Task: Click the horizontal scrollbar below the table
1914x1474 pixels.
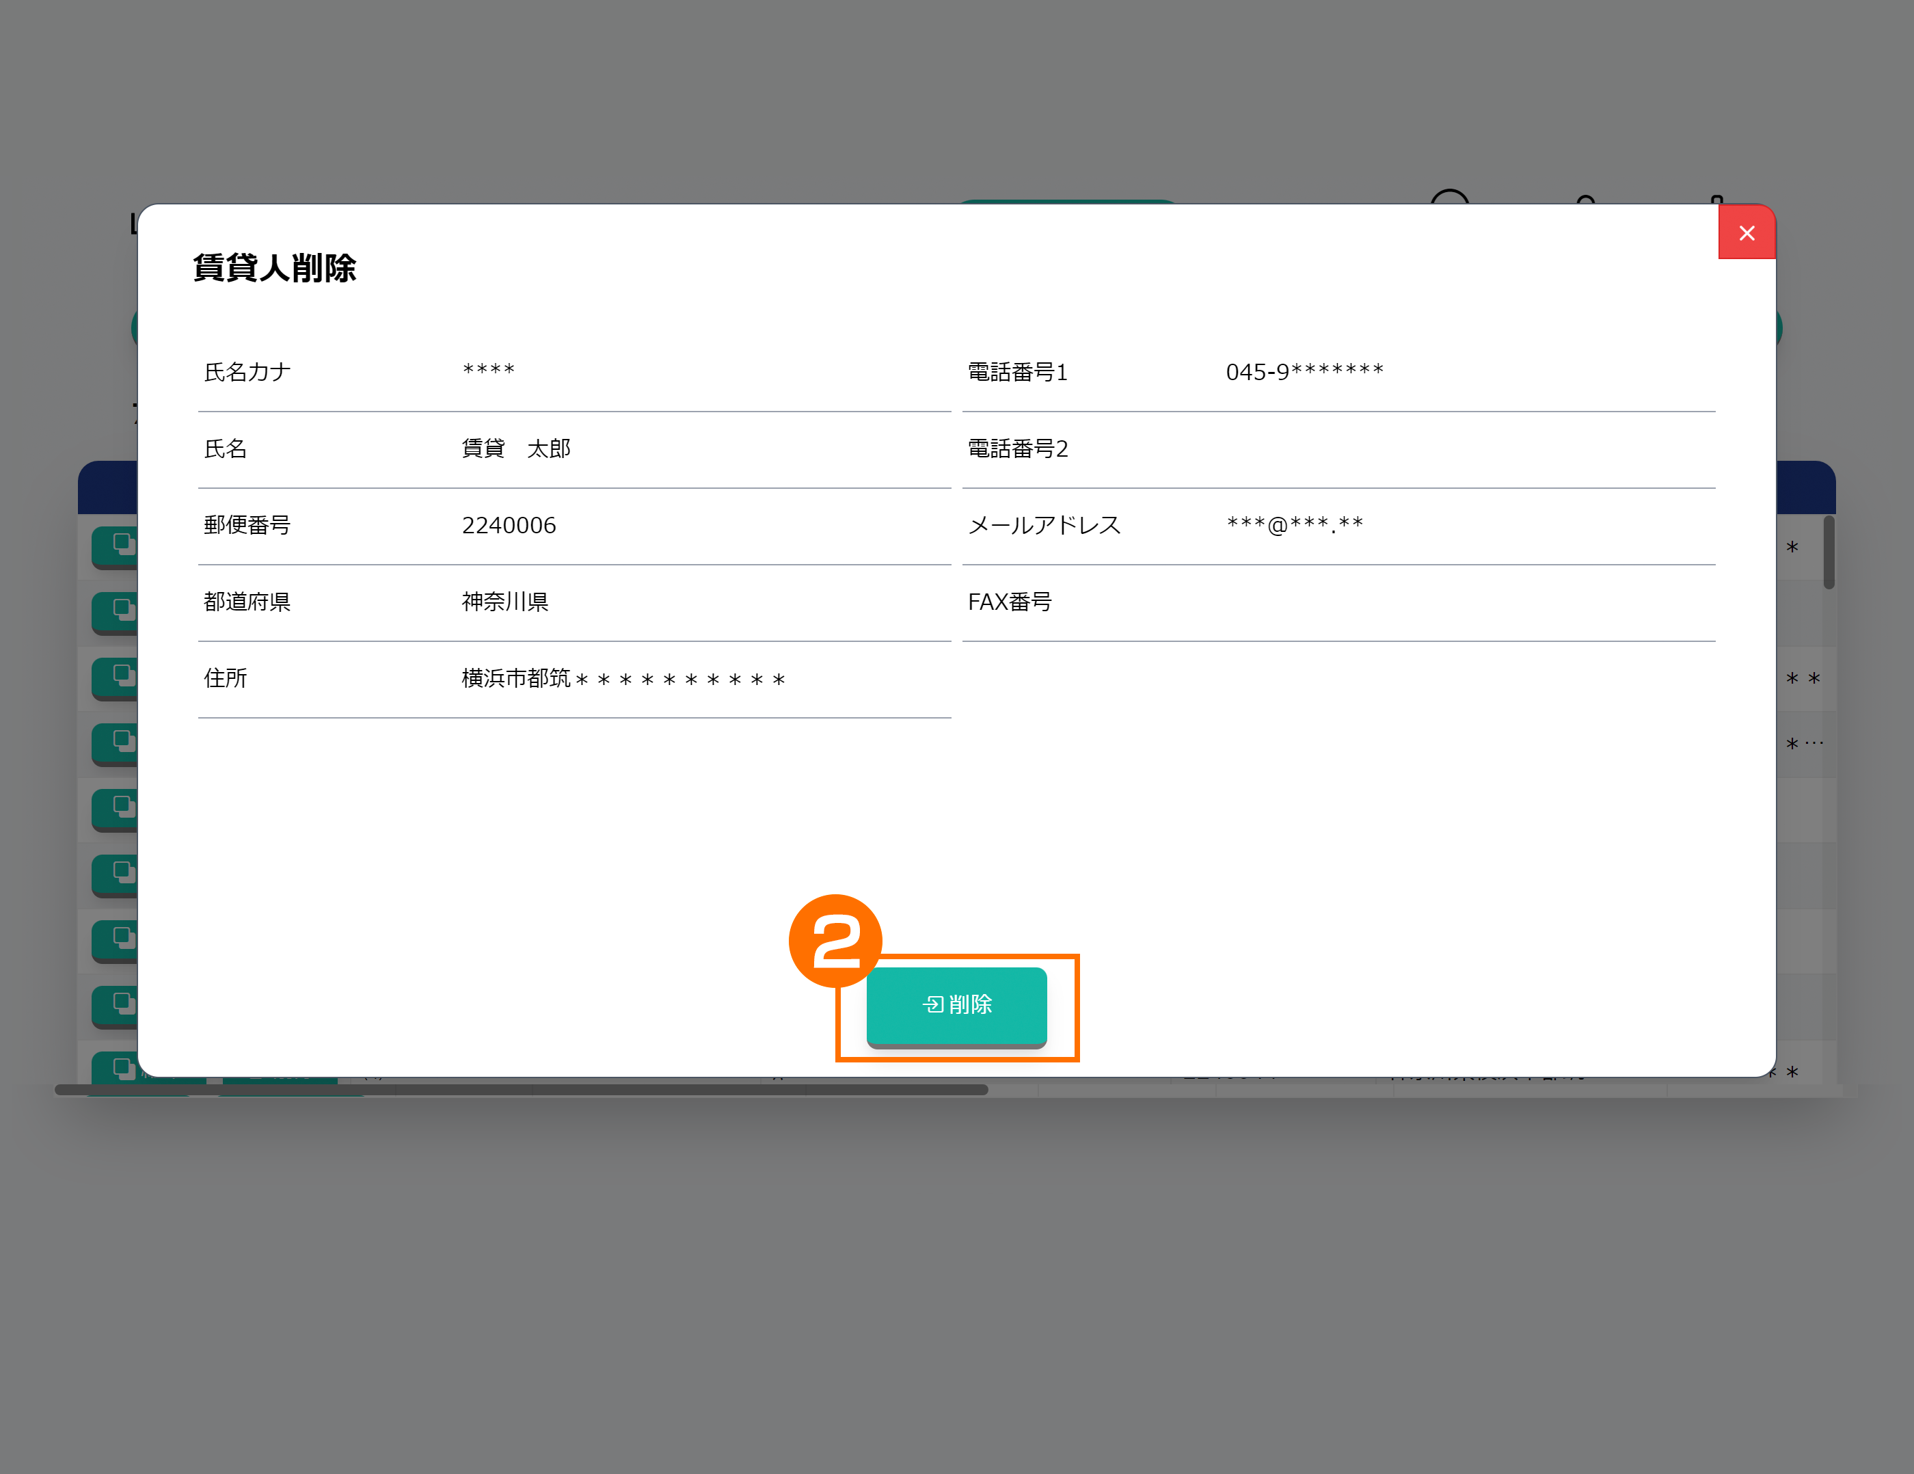Action: (521, 1090)
